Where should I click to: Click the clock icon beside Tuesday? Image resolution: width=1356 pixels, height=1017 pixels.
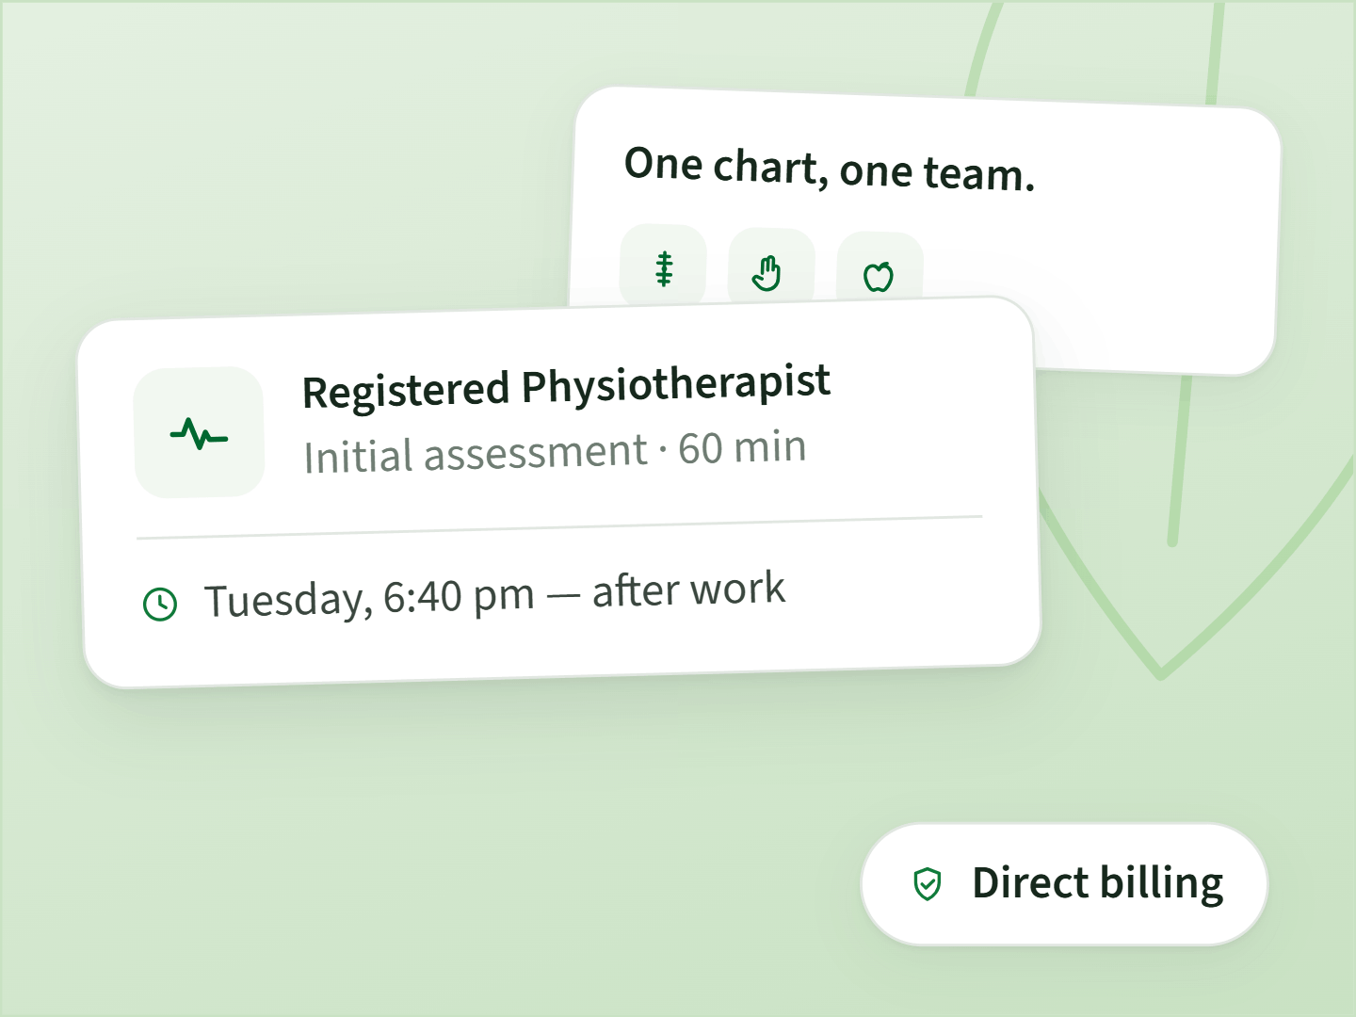[x=160, y=604]
